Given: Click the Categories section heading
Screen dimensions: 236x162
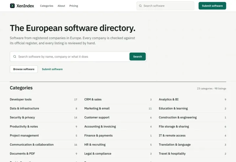Looking at the screenshot, I should [21, 88].
